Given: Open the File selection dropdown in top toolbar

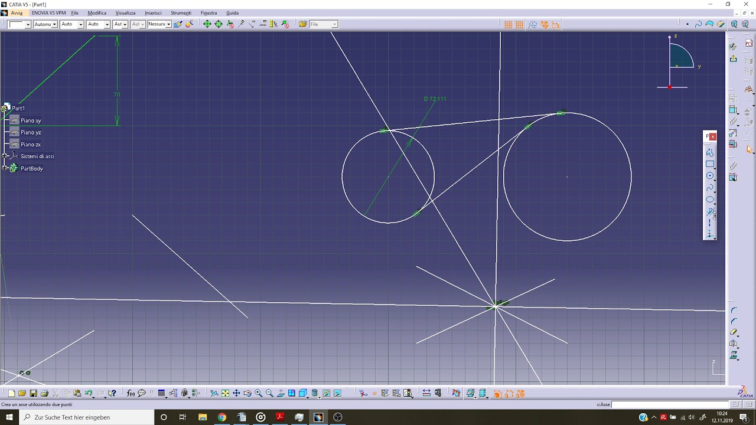Looking at the screenshot, I should point(334,24).
